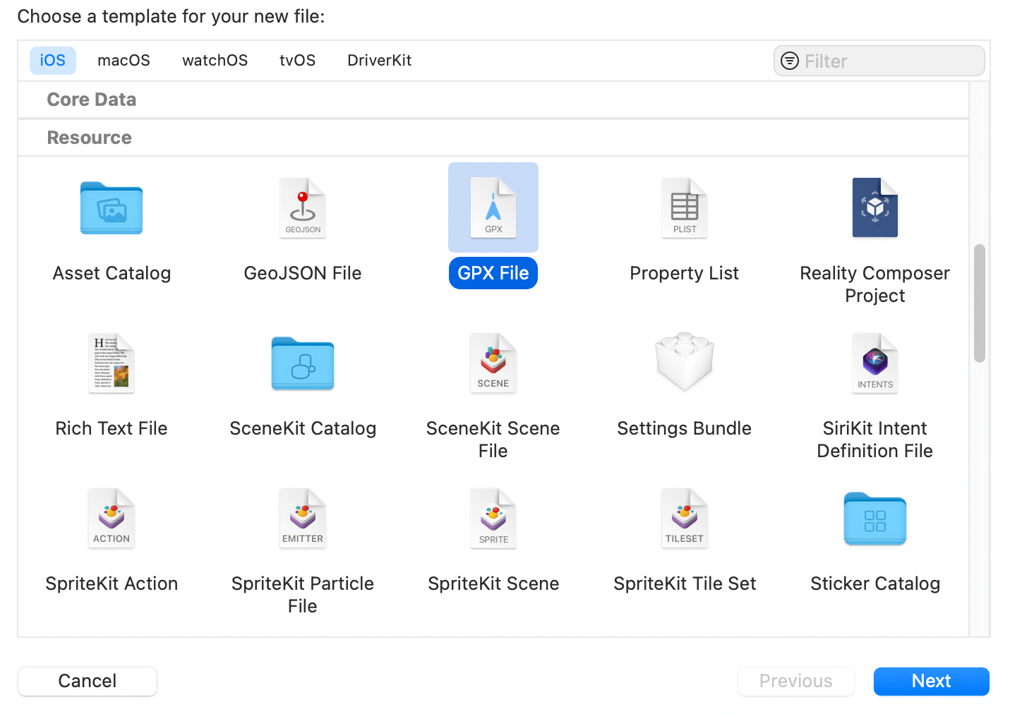Click the Reality Composer Project label
Image resolution: width=1010 pixels, height=714 pixels.
(x=875, y=284)
